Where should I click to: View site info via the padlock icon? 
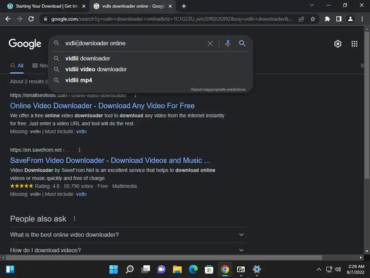pyautogui.click(x=46, y=19)
